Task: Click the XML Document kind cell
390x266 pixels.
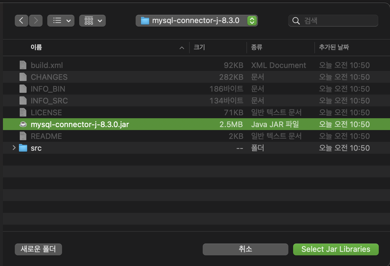Action: (x=279, y=65)
